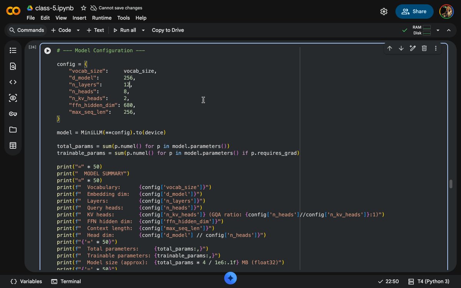Move the cell up

[390, 48]
